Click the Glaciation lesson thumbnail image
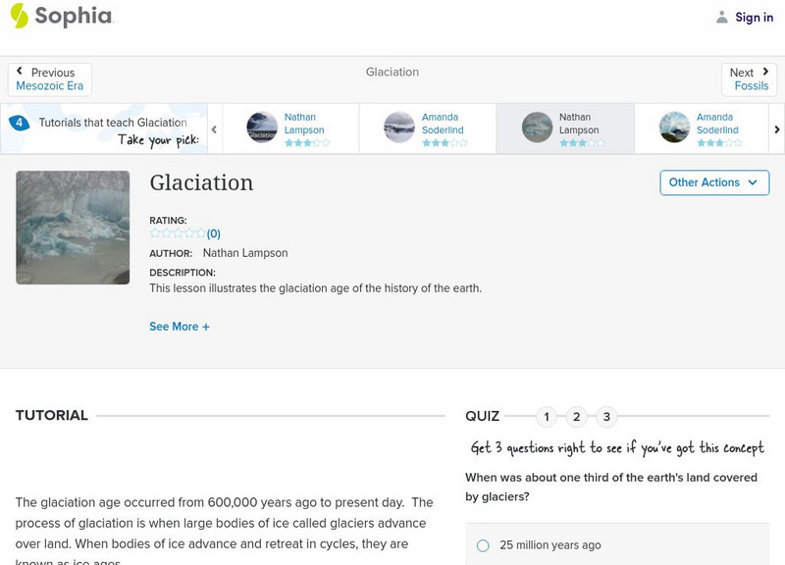The image size is (785, 565). coord(72,228)
